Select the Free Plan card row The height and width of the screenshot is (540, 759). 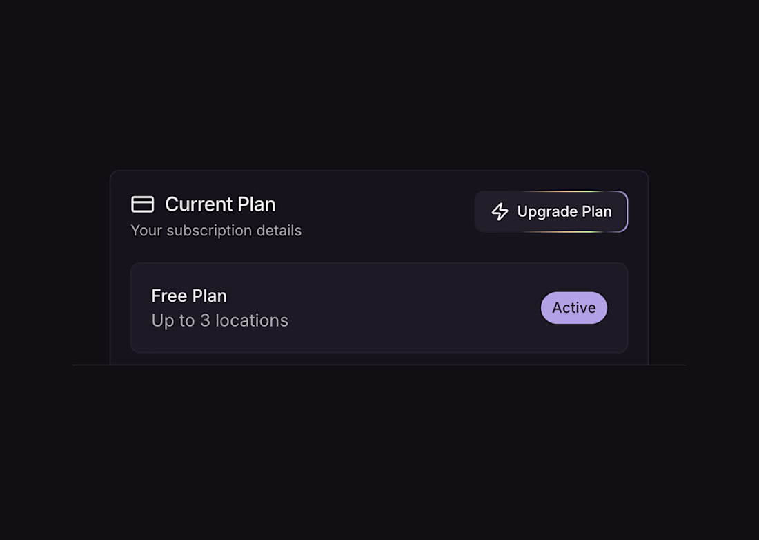[379, 308]
